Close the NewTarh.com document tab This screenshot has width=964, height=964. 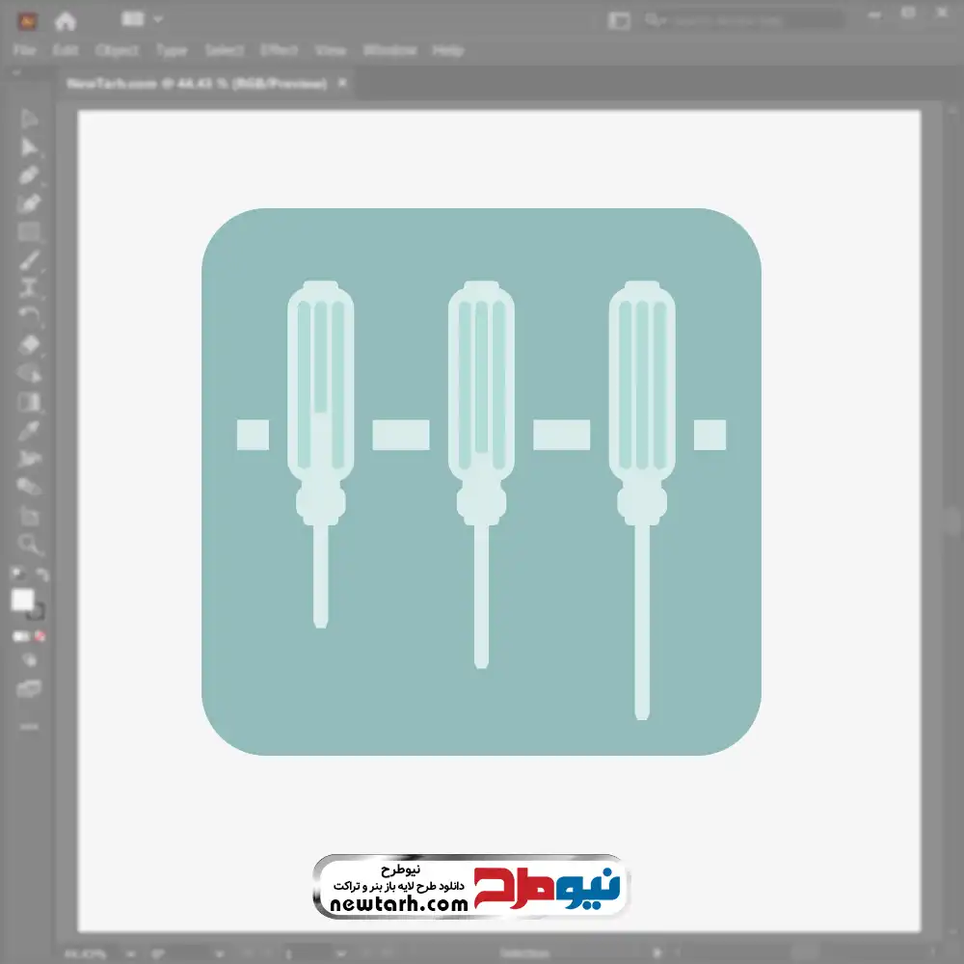(342, 84)
